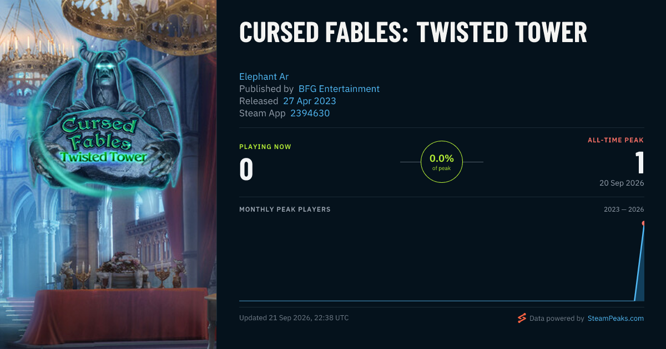Select the BFG Entertainment publisher link
This screenshot has width=666, height=349.
[339, 89]
